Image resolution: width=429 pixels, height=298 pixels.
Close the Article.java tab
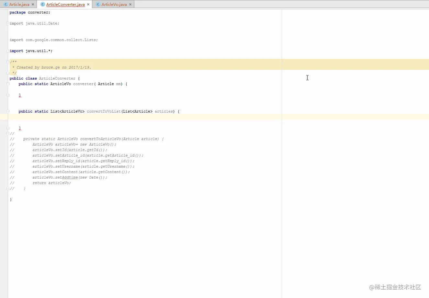pyautogui.click(x=33, y=5)
